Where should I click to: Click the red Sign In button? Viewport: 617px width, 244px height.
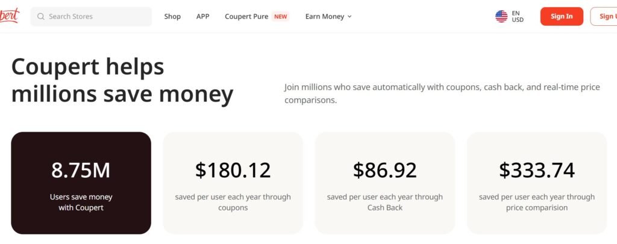[562, 16]
